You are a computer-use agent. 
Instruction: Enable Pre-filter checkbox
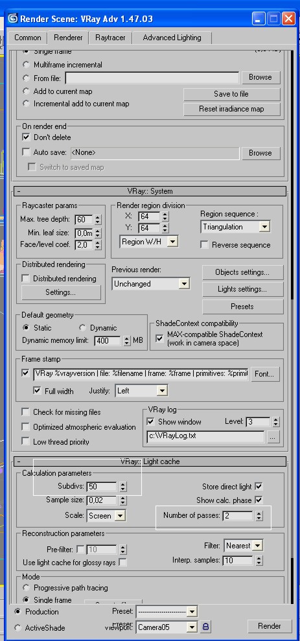[x=80, y=549]
